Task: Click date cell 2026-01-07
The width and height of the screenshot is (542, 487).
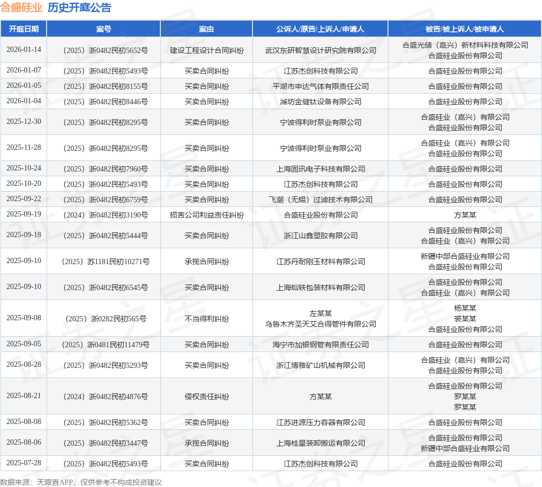Action: [x=23, y=70]
